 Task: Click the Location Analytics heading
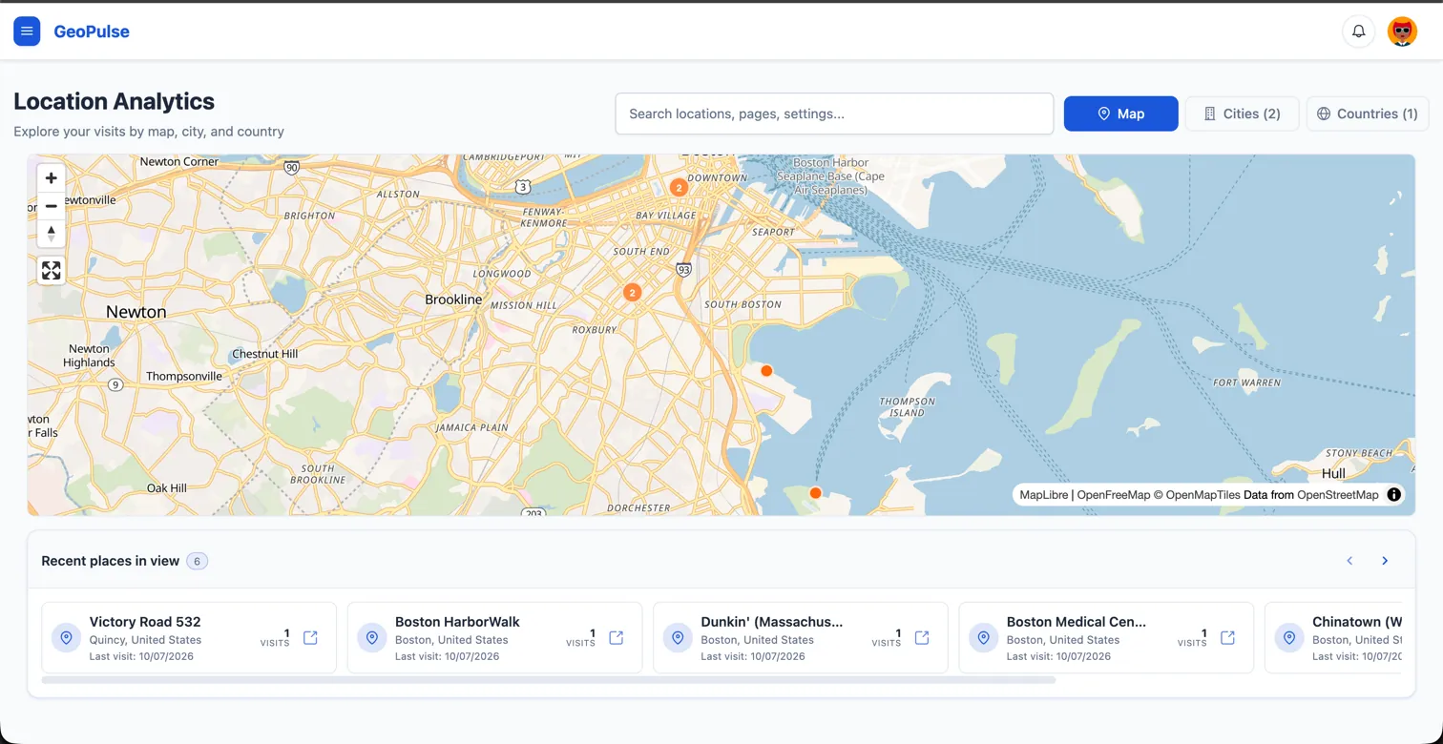pyautogui.click(x=114, y=101)
